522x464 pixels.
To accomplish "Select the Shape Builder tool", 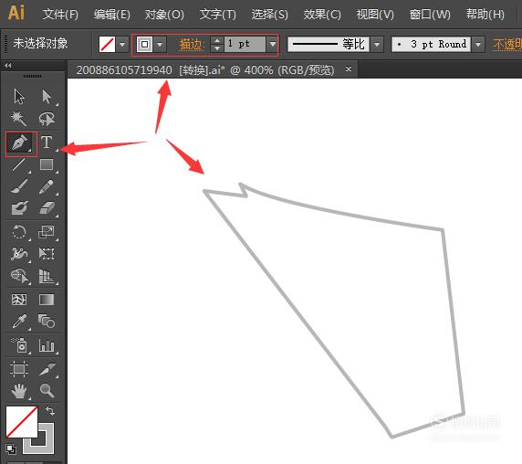I will pos(19,276).
